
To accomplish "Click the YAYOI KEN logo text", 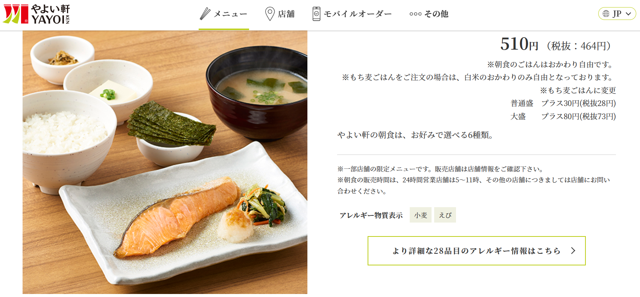I will (x=50, y=14).
